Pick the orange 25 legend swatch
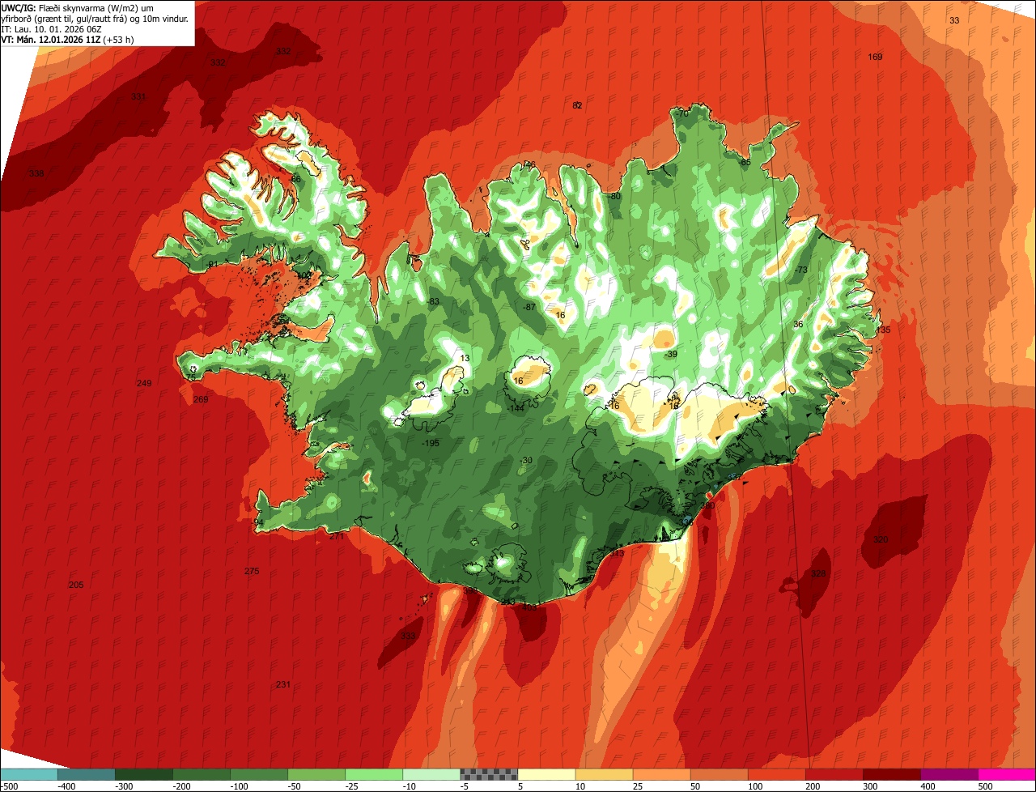 661,775
